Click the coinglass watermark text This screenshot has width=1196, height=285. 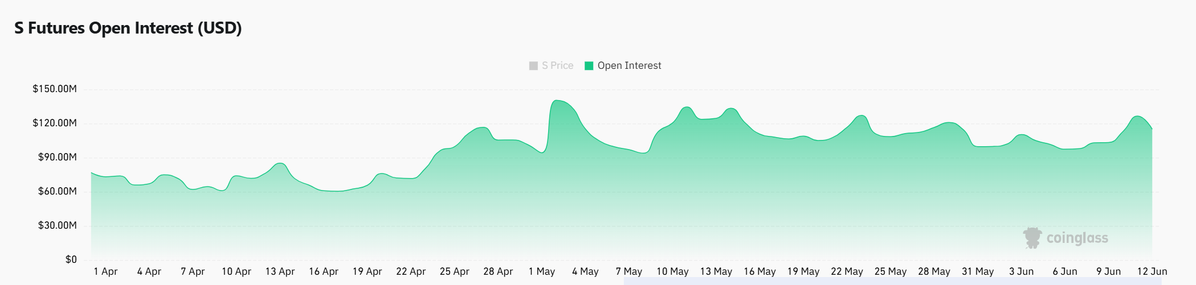(1077, 238)
